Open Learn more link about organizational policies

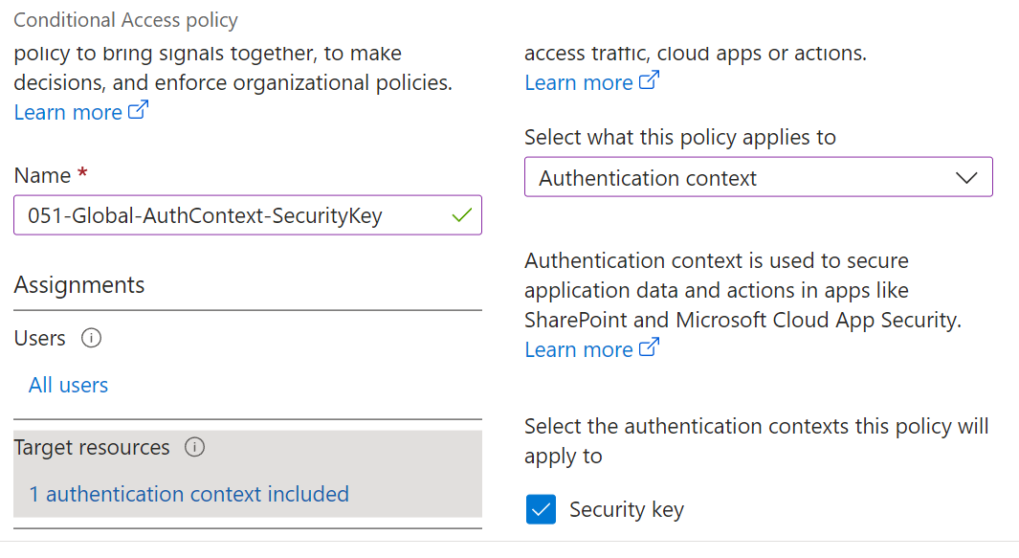point(68,113)
